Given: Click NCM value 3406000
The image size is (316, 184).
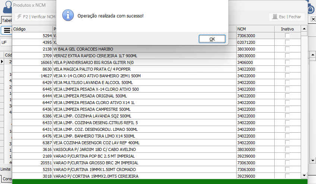Looking at the screenshot, I should (x=255, y=62).
